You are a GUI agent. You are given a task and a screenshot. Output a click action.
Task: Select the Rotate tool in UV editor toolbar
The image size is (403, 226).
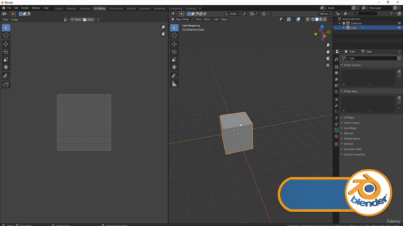[x=6, y=51]
